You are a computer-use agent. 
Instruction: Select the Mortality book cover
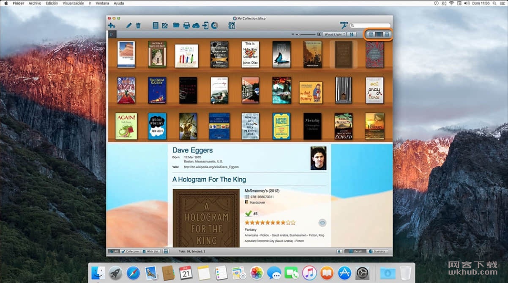coord(312,126)
